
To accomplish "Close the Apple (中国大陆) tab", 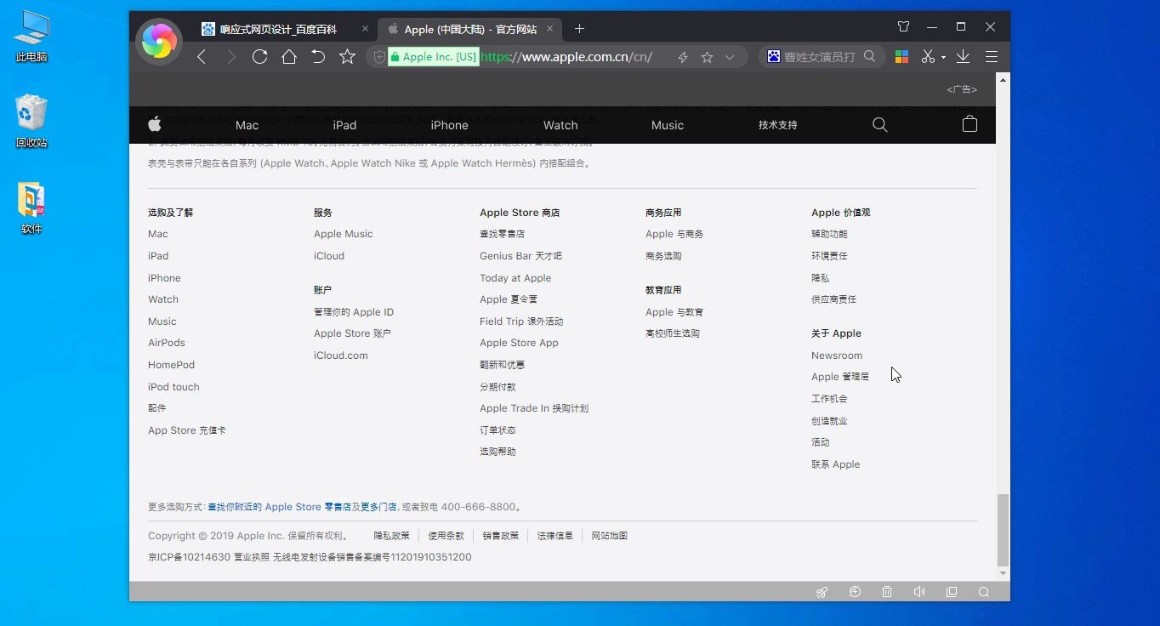I will (x=550, y=29).
